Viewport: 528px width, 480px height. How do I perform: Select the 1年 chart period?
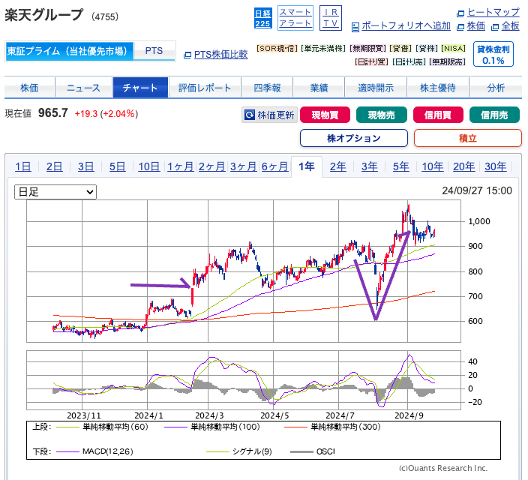click(x=307, y=166)
